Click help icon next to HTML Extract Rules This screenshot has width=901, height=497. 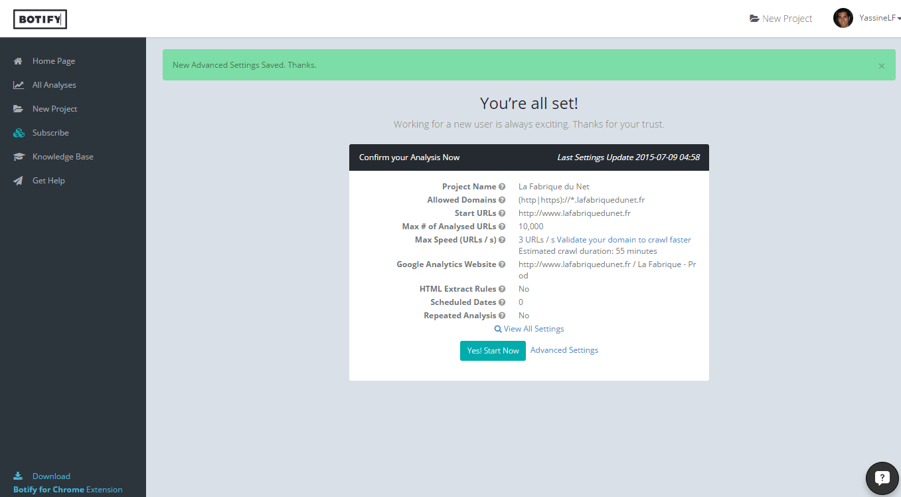point(503,289)
